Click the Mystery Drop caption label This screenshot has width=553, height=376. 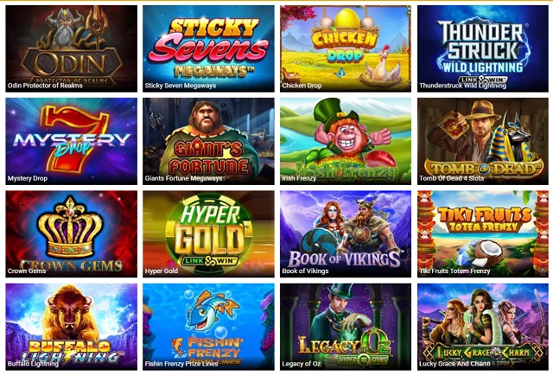click(28, 178)
